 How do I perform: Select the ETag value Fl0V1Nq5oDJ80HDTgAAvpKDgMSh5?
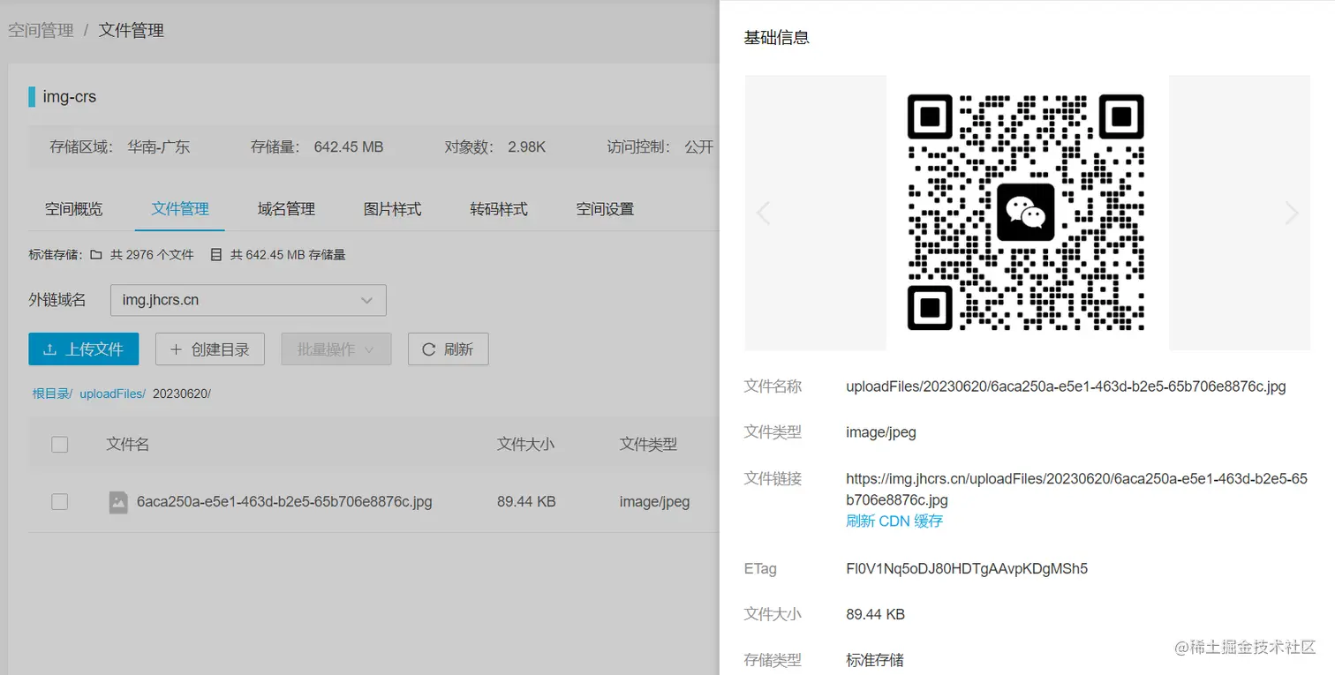[967, 568]
